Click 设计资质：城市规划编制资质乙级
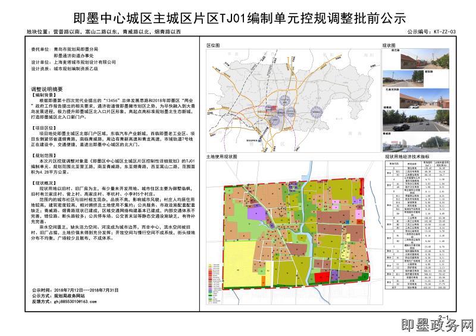Screen dimensions: 476x336 (65, 69)
